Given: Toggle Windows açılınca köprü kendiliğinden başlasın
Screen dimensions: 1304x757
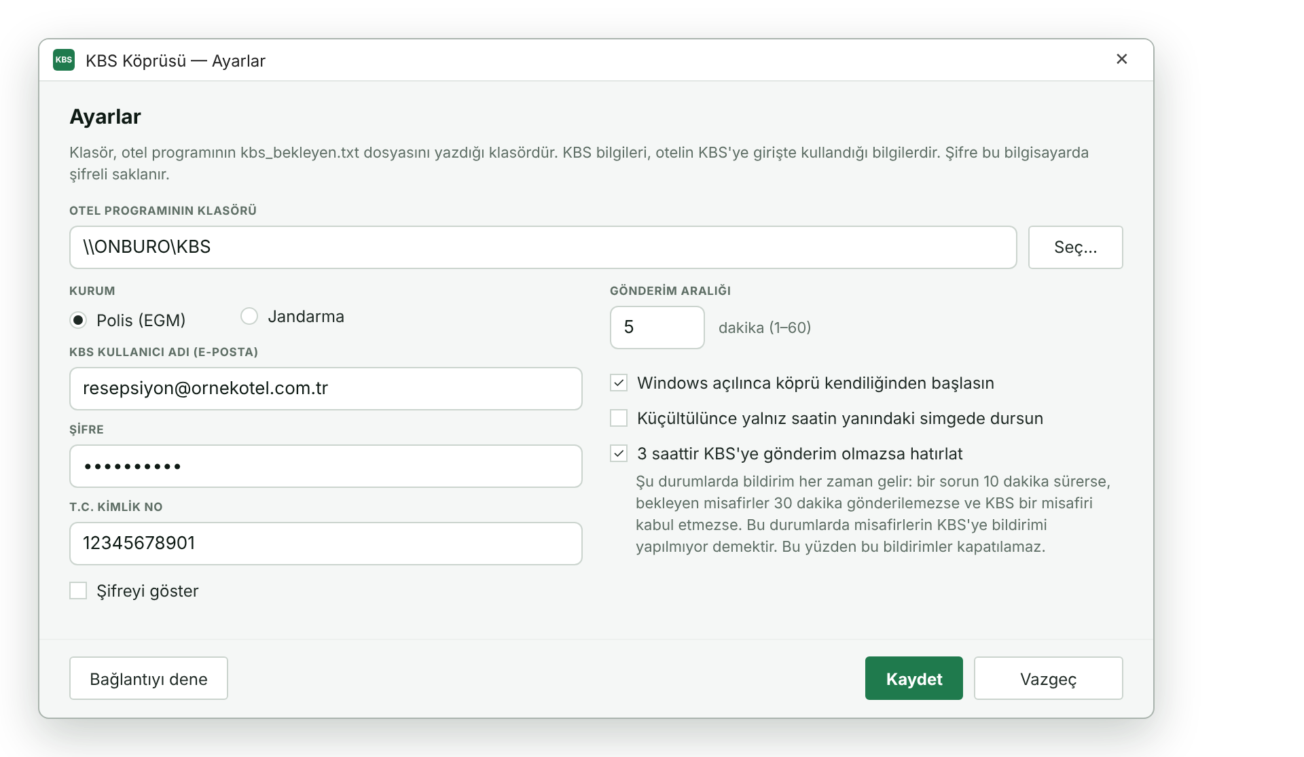Looking at the screenshot, I should click(x=619, y=383).
